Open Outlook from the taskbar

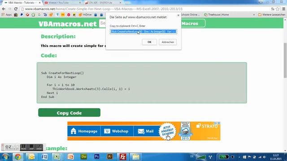31,157
